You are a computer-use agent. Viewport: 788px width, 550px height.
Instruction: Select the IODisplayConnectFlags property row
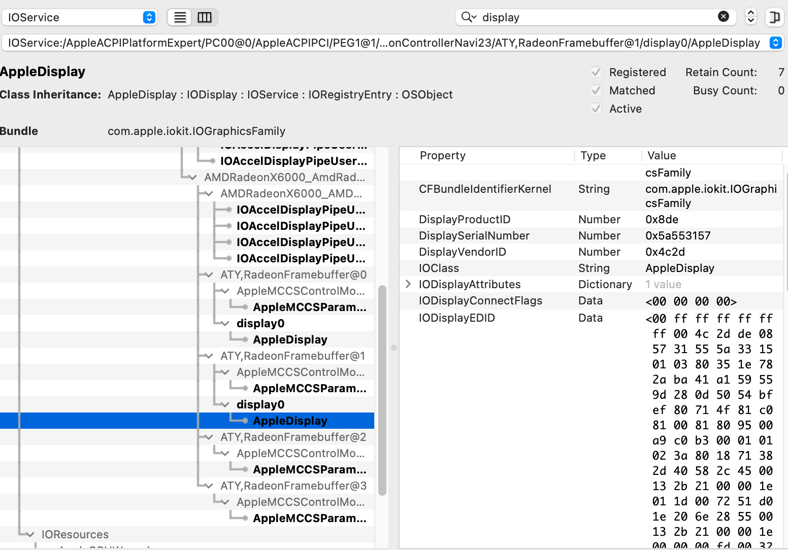pyautogui.click(x=591, y=300)
